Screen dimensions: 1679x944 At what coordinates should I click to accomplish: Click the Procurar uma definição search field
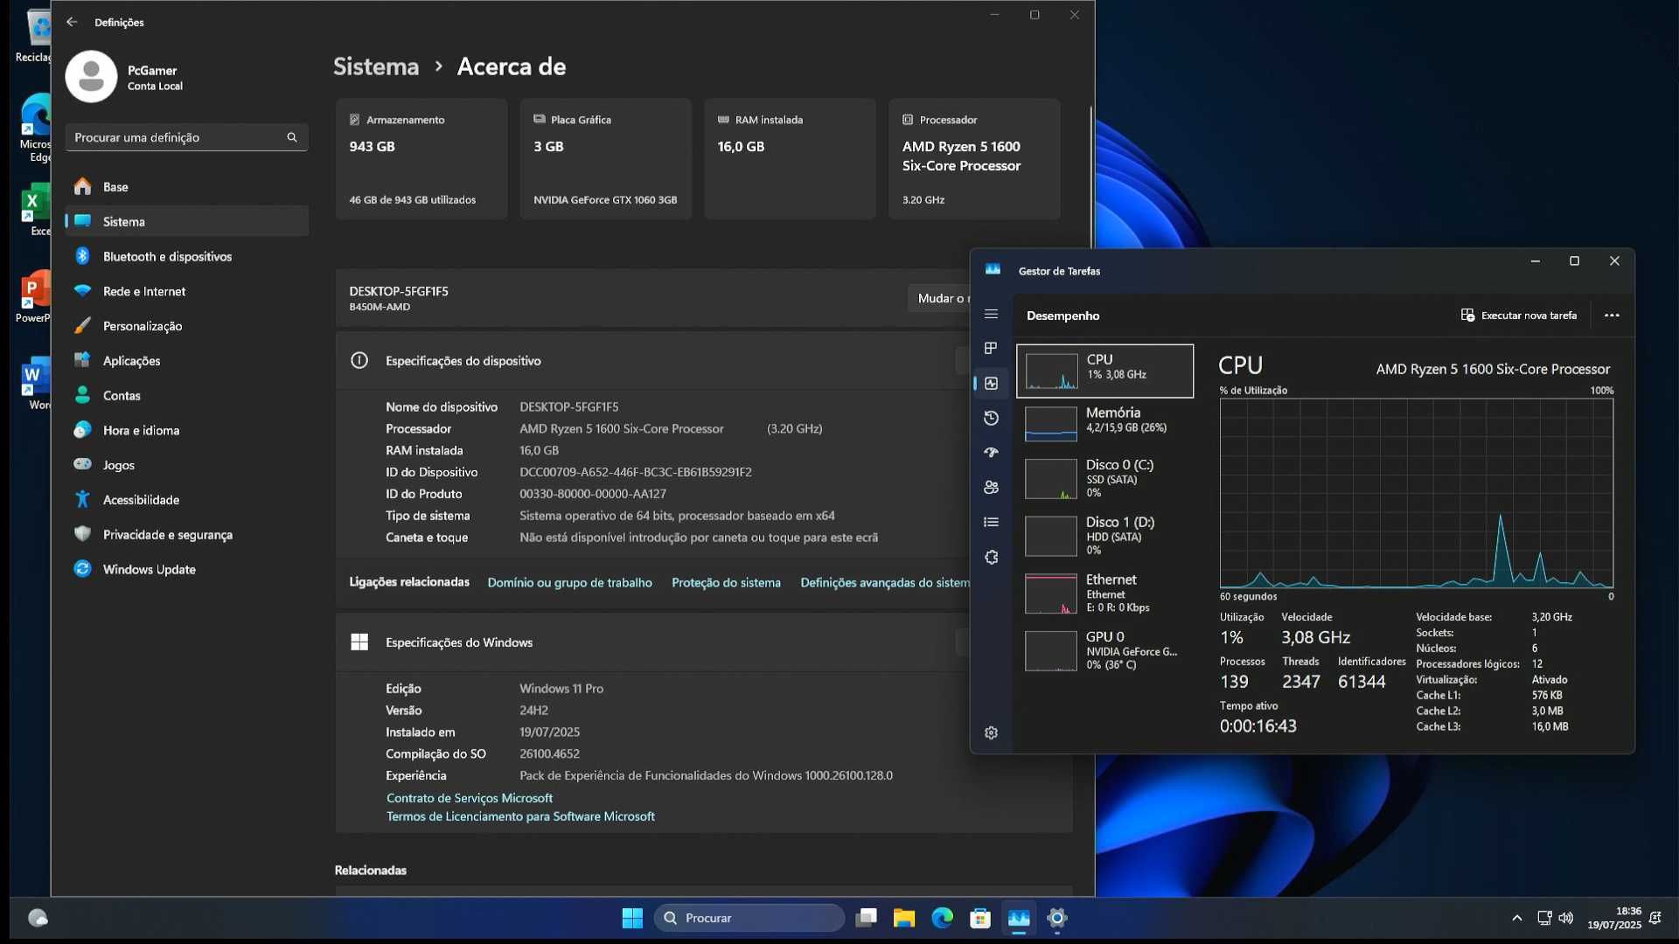(x=186, y=137)
